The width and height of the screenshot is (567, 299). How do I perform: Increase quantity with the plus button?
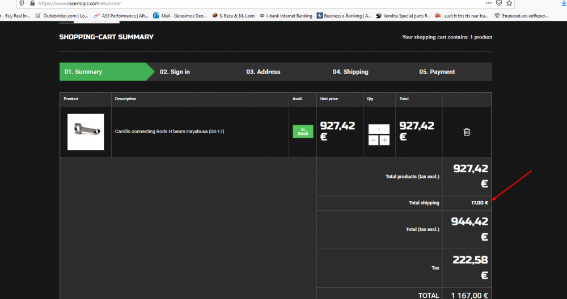pos(384,140)
